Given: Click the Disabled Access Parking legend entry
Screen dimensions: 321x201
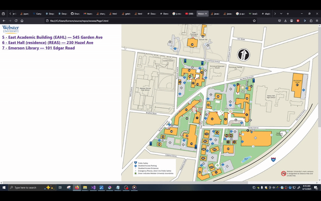Looking at the screenshot, I should click(x=147, y=166).
